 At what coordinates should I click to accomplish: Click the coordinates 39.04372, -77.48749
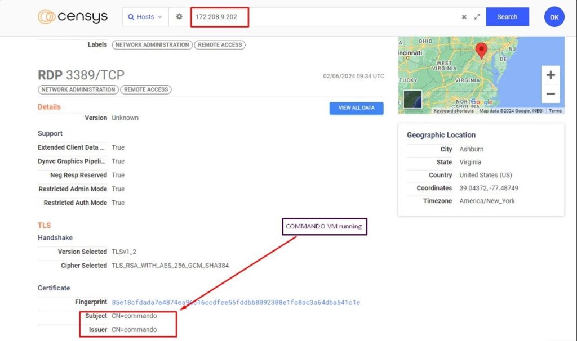click(489, 188)
